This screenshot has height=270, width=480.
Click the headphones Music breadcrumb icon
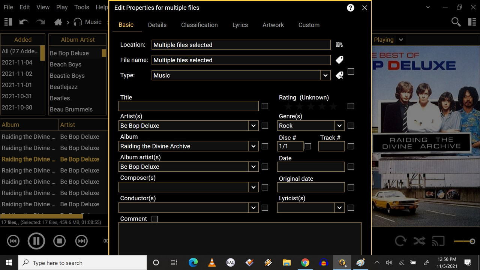click(78, 22)
